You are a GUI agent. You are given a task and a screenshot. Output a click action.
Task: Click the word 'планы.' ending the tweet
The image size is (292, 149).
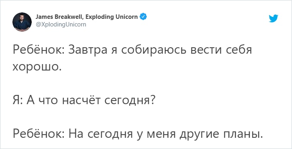243,134
